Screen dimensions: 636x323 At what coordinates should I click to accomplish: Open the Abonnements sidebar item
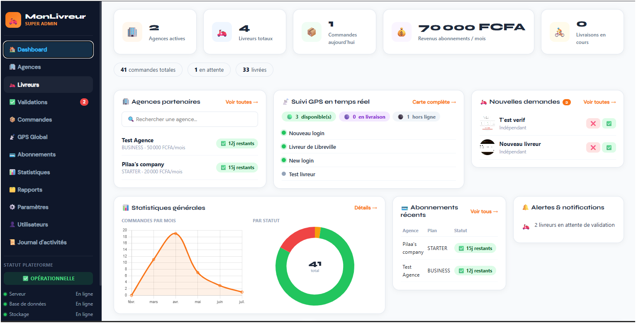(48, 154)
